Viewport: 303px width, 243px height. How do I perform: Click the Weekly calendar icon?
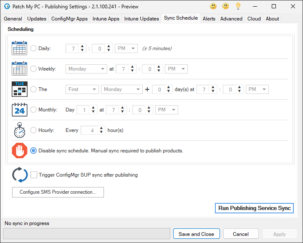pos(19,68)
